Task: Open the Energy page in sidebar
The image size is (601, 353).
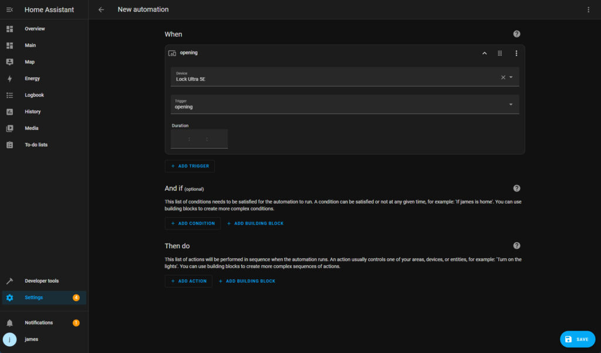Action: coord(32,78)
